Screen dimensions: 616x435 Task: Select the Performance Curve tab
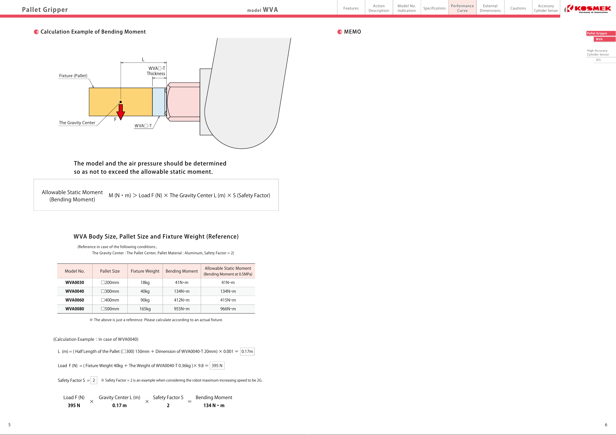[x=462, y=8]
